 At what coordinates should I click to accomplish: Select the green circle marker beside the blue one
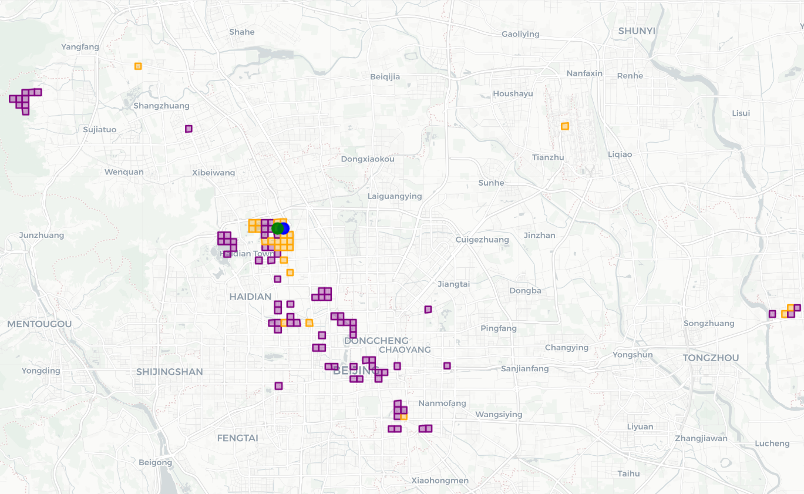(x=277, y=228)
